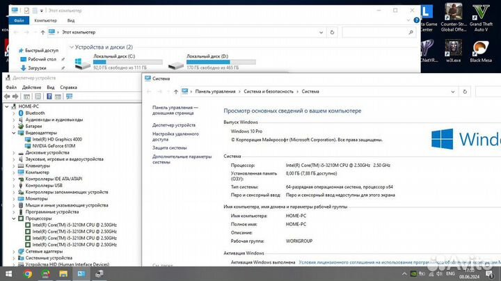The image size is (501, 281).
Task: Click the Local Disk (C:) usage bar
Action: 128,62
